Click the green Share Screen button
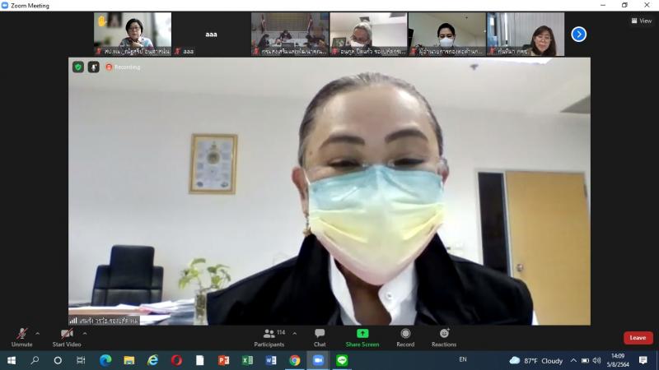Image resolution: width=659 pixels, height=370 pixels. 362,338
